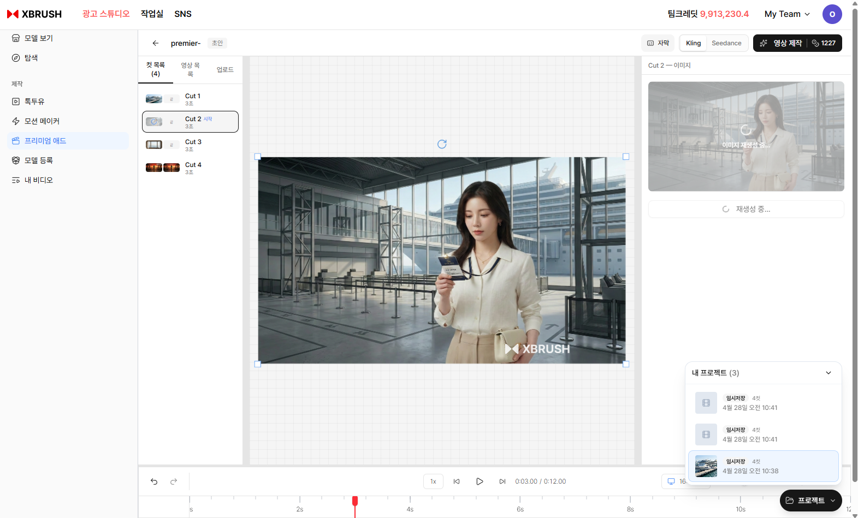858x518 pixels.
Task: Switch to the 업로드 tab
Action: [225, 70]
